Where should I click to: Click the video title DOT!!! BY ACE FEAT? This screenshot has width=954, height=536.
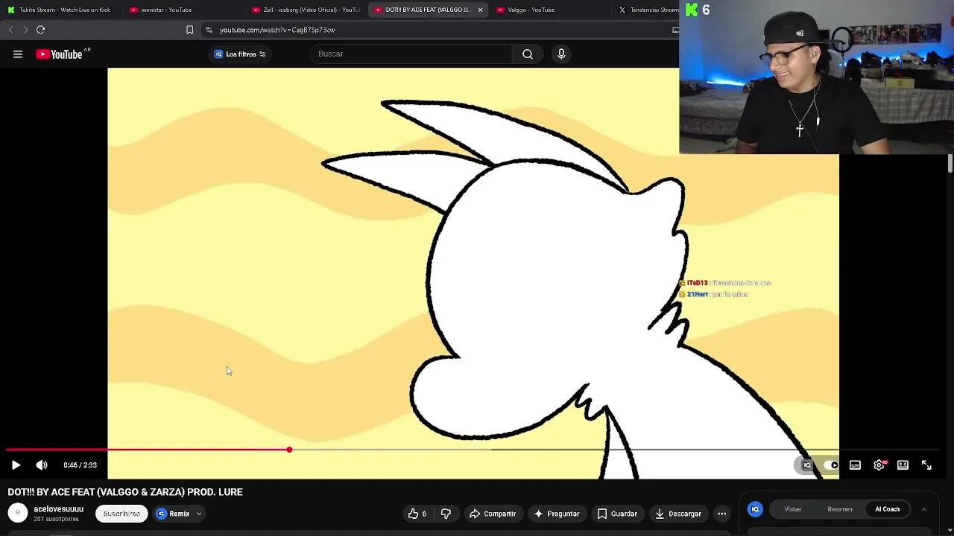click(125, 492)
